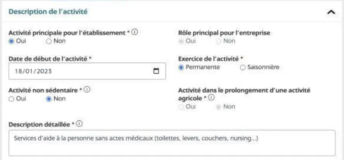Click info icon beside Activité principale pour l'établissement
344x160 pixels.
[135, 33]
